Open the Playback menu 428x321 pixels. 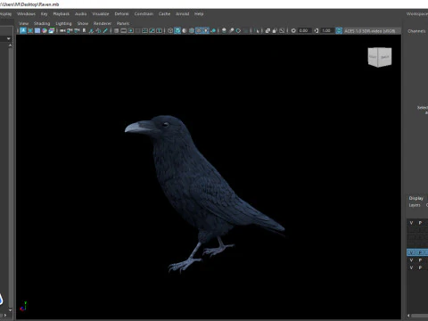[x=61, y=13]
